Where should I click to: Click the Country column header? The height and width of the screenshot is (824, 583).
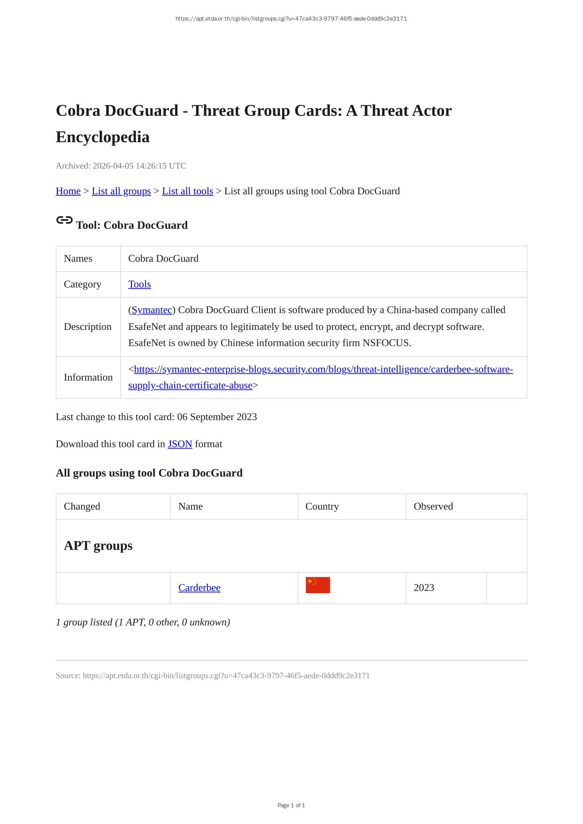[x=322, y=506]
